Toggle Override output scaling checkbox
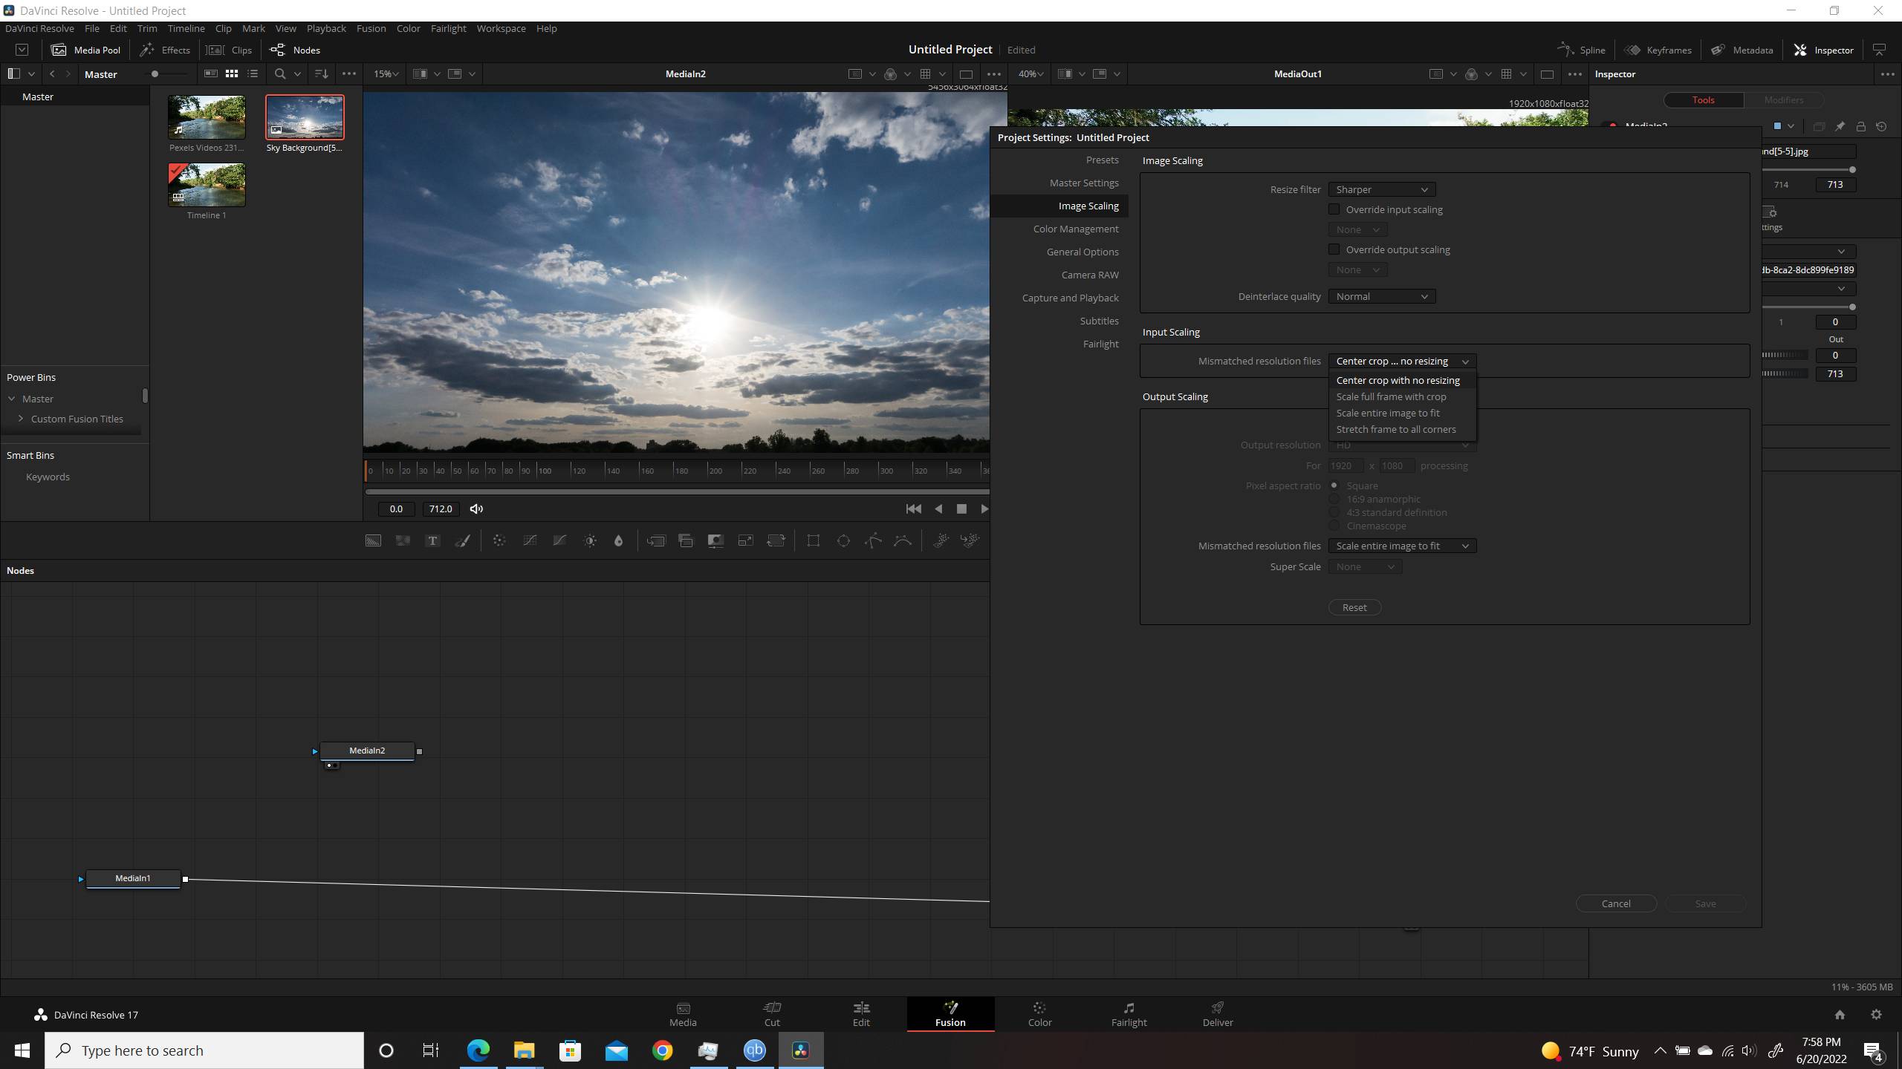1902x1069 pixels. [1334, 249]
